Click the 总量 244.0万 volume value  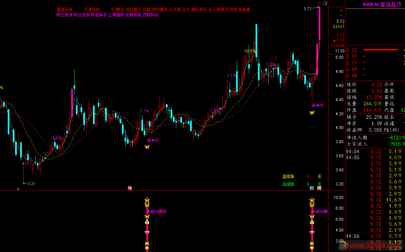click(372, 103)
